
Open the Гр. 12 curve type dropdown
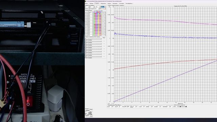coord(91,29)
